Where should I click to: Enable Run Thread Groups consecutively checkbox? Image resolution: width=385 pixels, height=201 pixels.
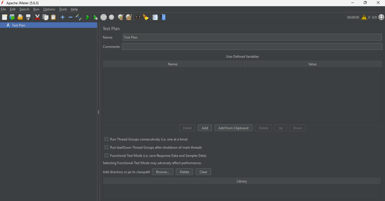coord(106,139)
